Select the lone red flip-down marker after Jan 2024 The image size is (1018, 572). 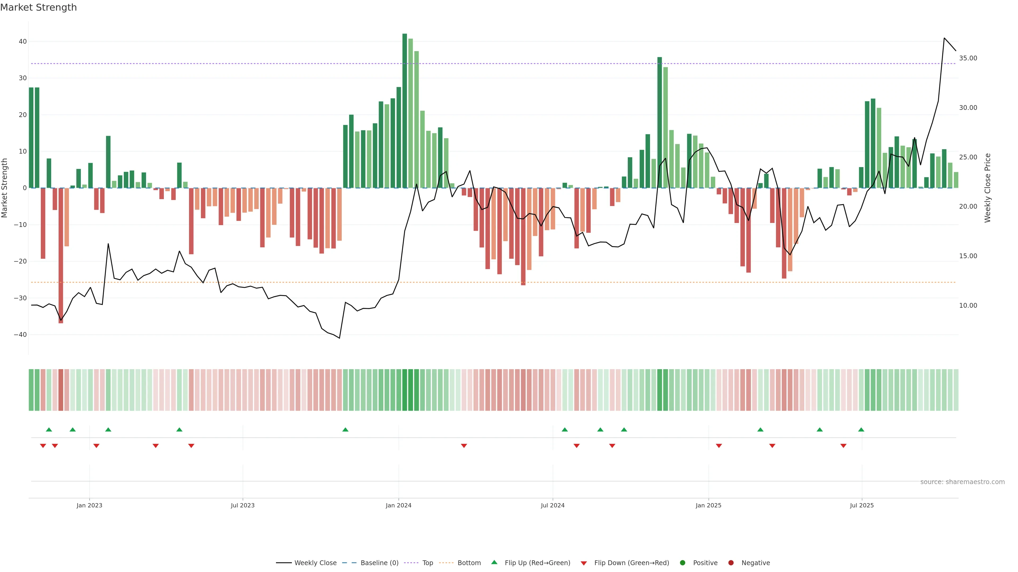(x=464, y=446)
